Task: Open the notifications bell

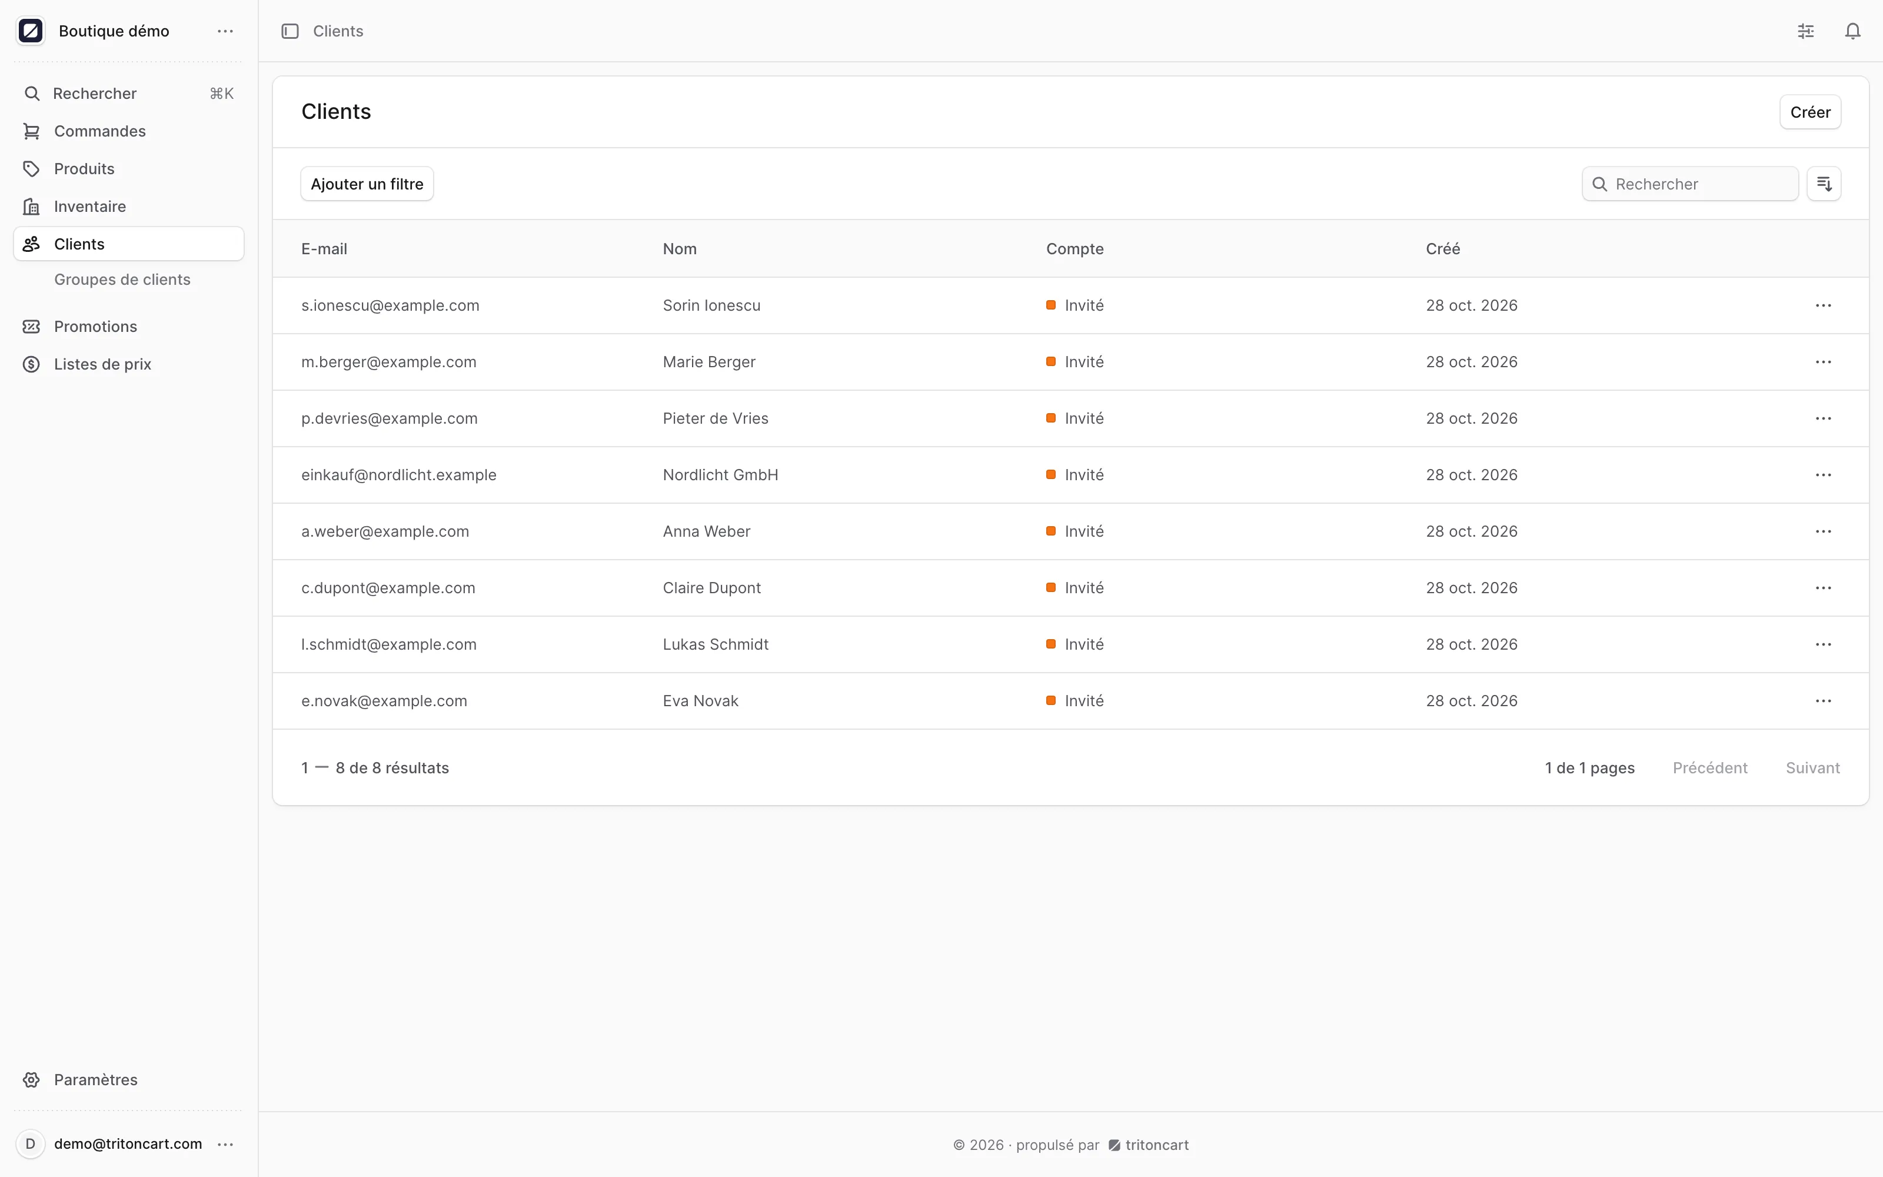Action: click(1852, 31)
